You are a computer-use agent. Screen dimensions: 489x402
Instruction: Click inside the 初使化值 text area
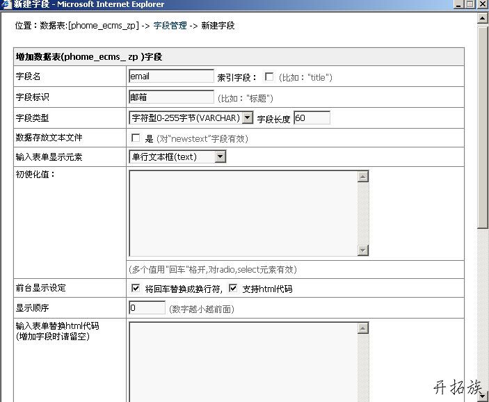tap(243, 214)
